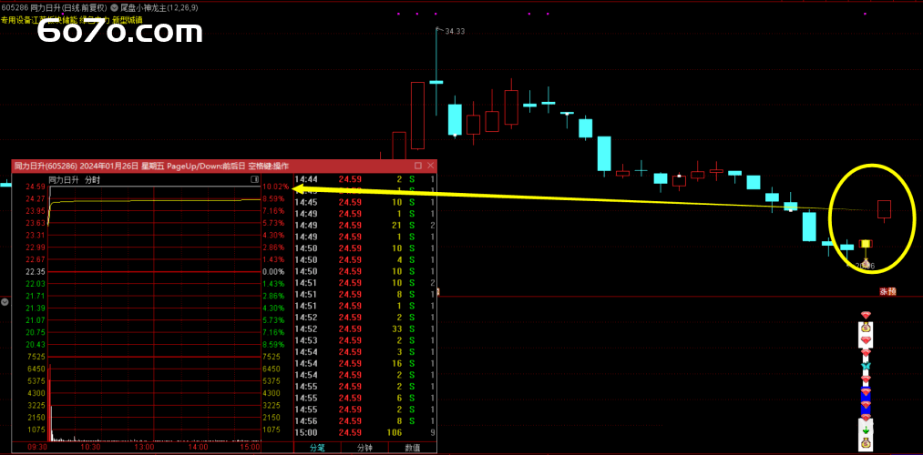923x455 pixels.
Task: Select the last red hollow candle
Action: (884, 209)
